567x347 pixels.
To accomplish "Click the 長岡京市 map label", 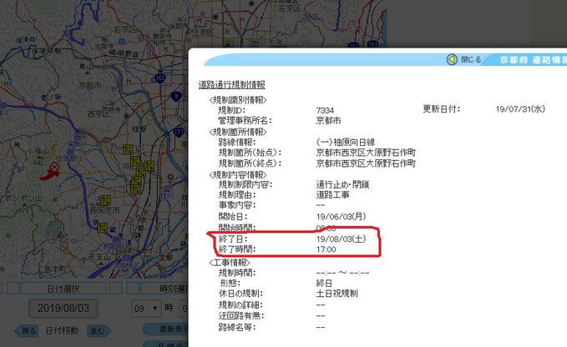I will pyautogui.click(x=104, y=210).
